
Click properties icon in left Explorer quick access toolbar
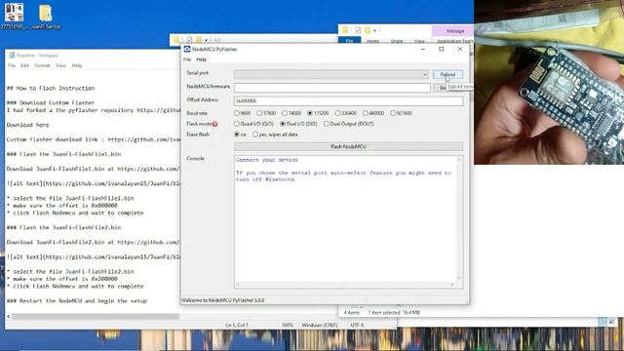189,40
